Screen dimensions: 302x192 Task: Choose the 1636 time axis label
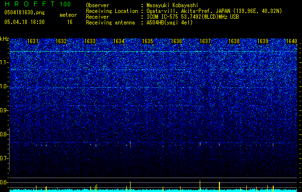pos(176,41)
